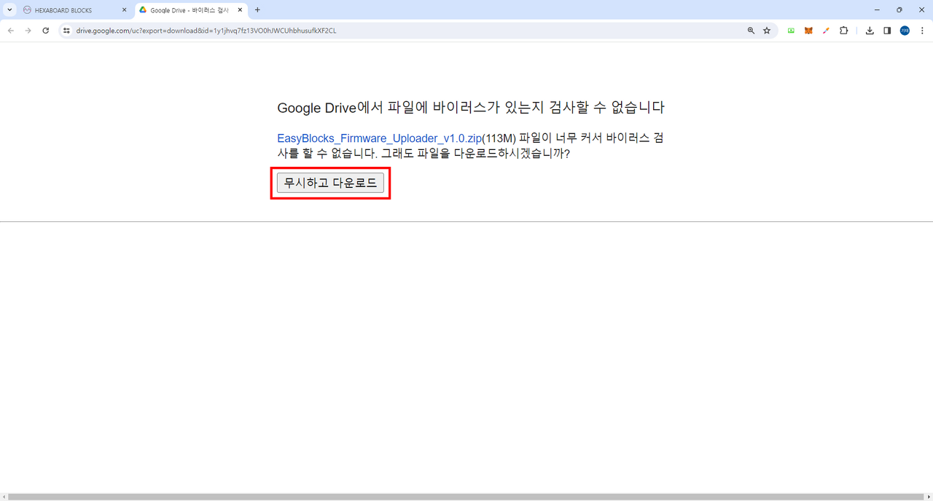This screenshot has height=501, width=933.
Task: Reload the current page
Action: pyautogui.click(x=46, y=31)
